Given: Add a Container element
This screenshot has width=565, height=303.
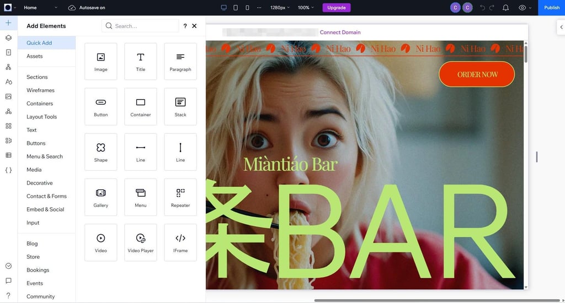Looking at the screenshot, I should (x=141, y=106).
